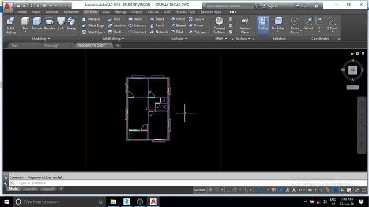The image size is (369, 207).
Task: Choose the Revolve tool
Action: click(49, 24)
